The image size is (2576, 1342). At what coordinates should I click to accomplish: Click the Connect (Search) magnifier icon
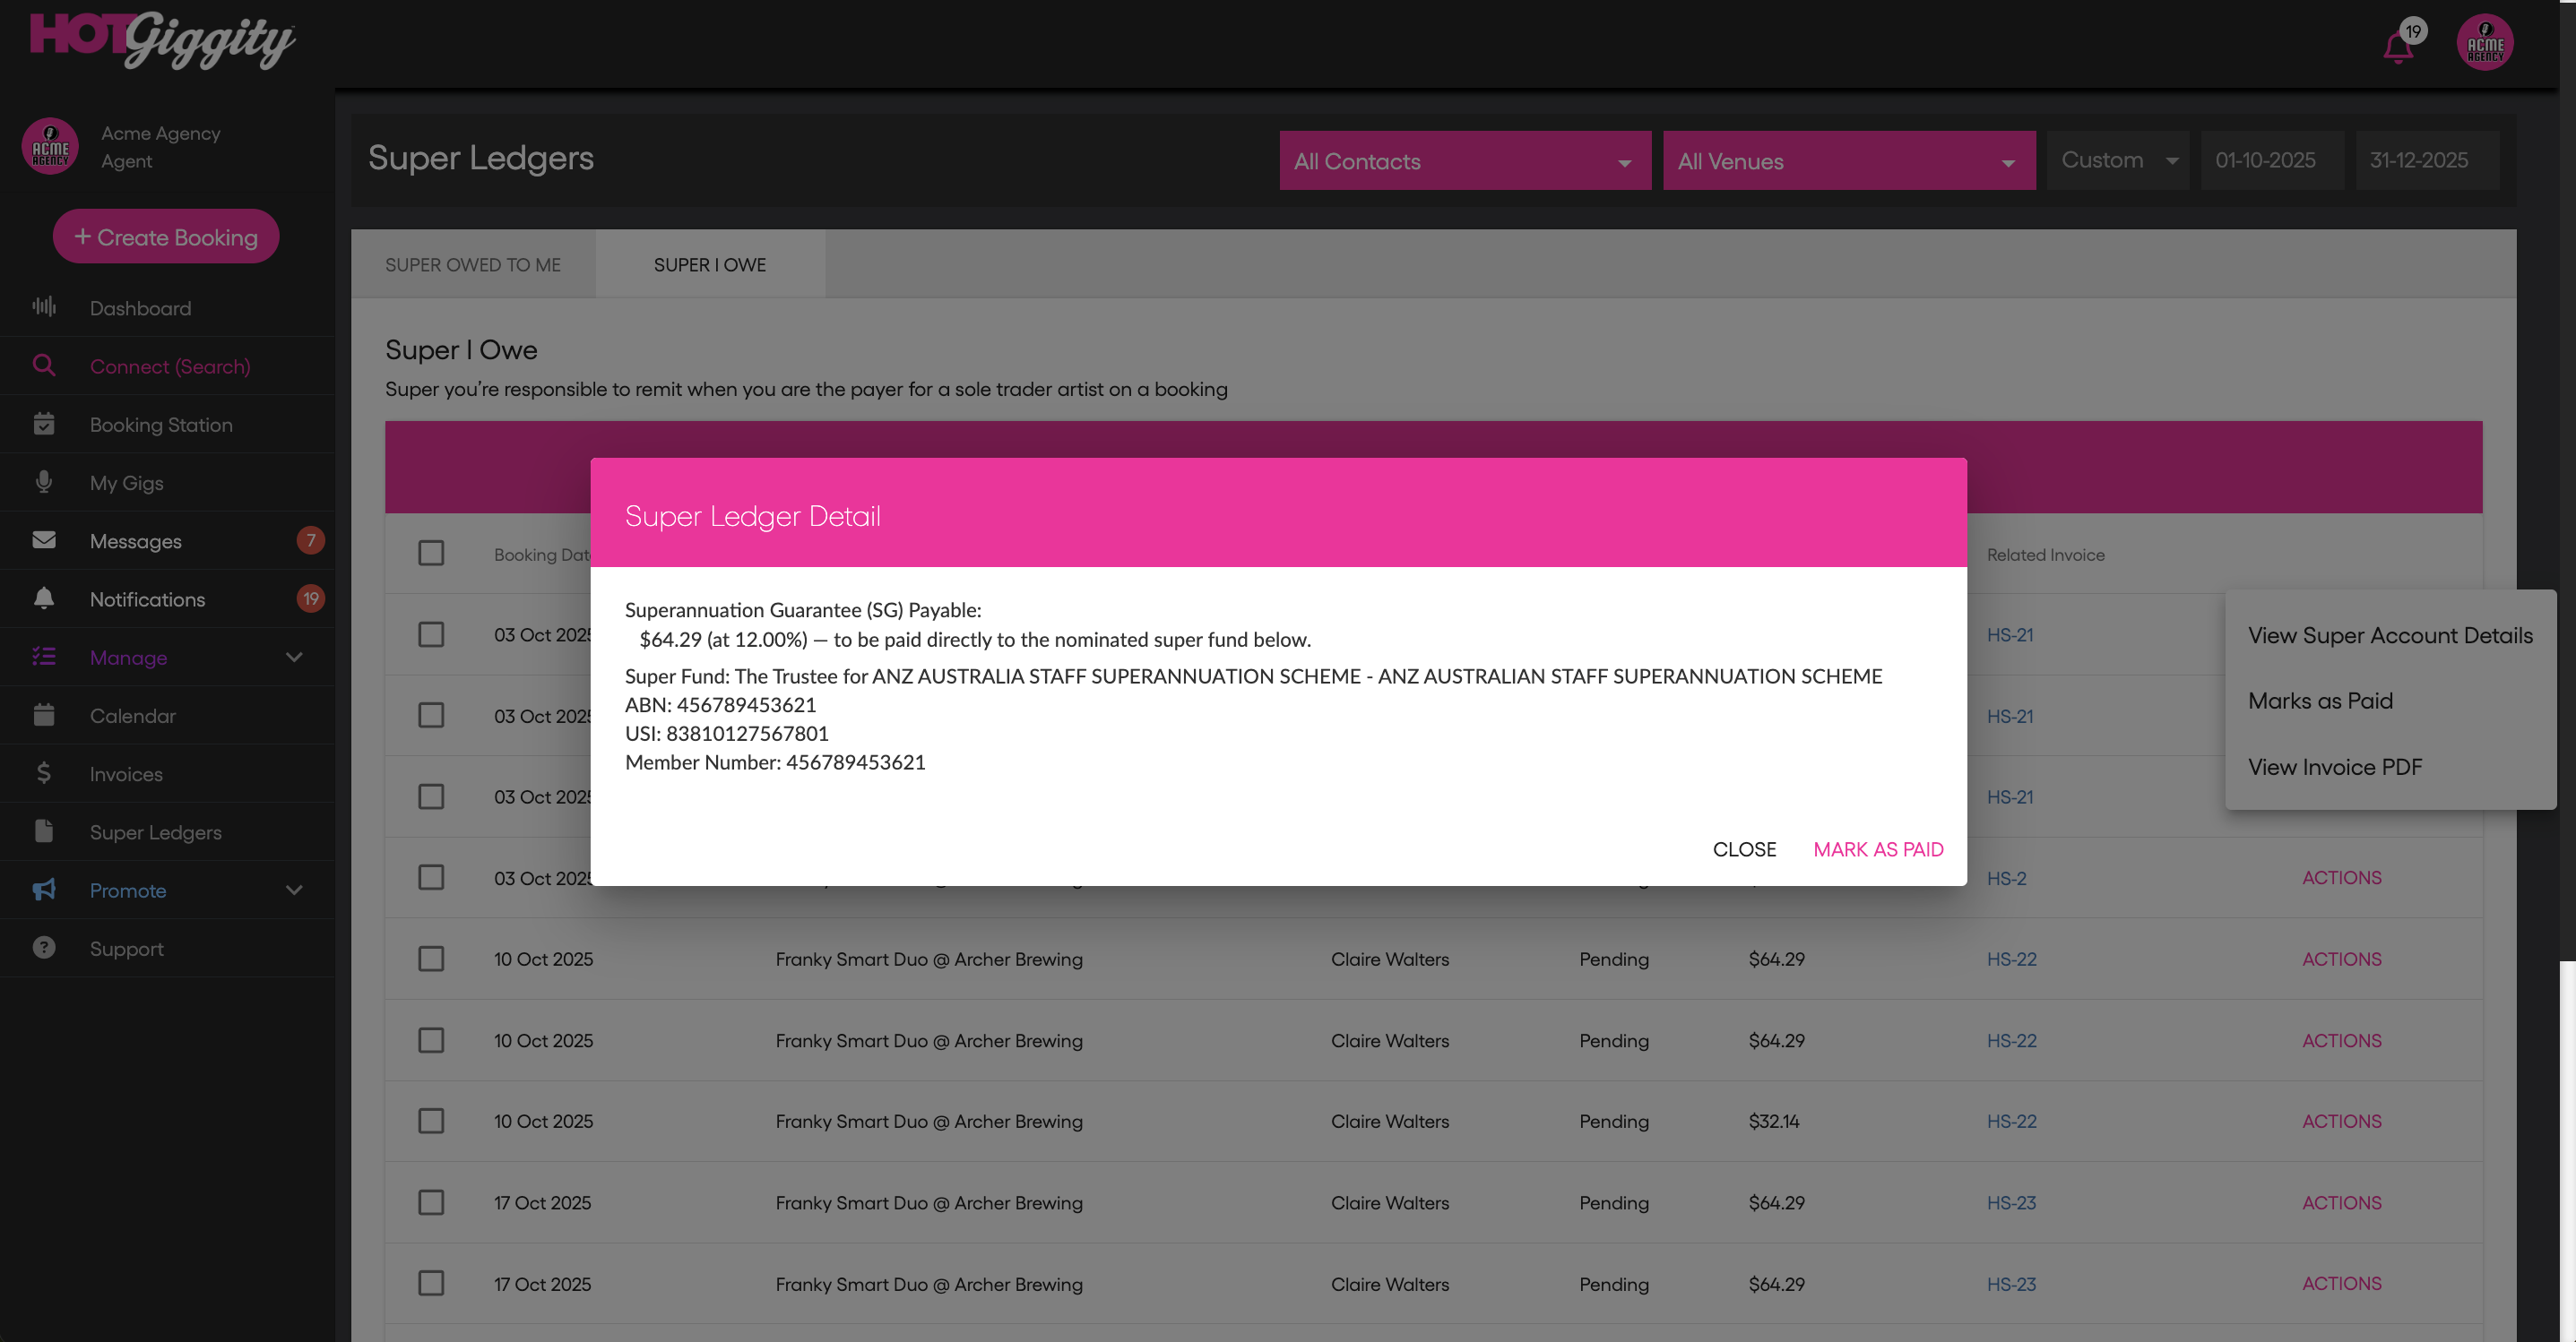click(x=44, y=366)
